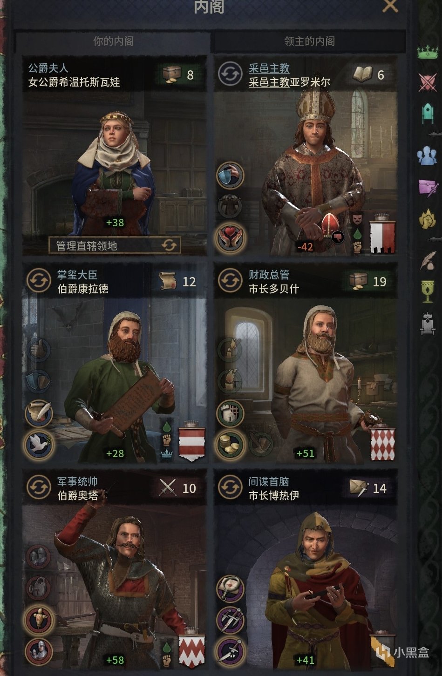Swap the chancellor 掌玺大臣 councillor
Screen dimensions: 442x676
click(39, 281)
